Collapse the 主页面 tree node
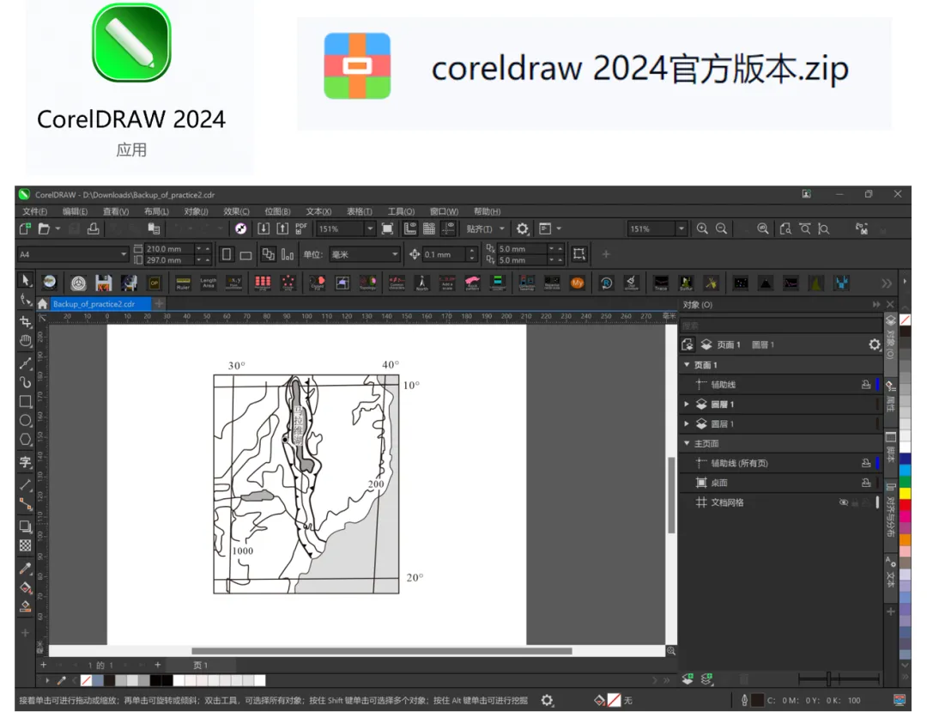This screenshot has height=712, width=927. coord(687,443)
